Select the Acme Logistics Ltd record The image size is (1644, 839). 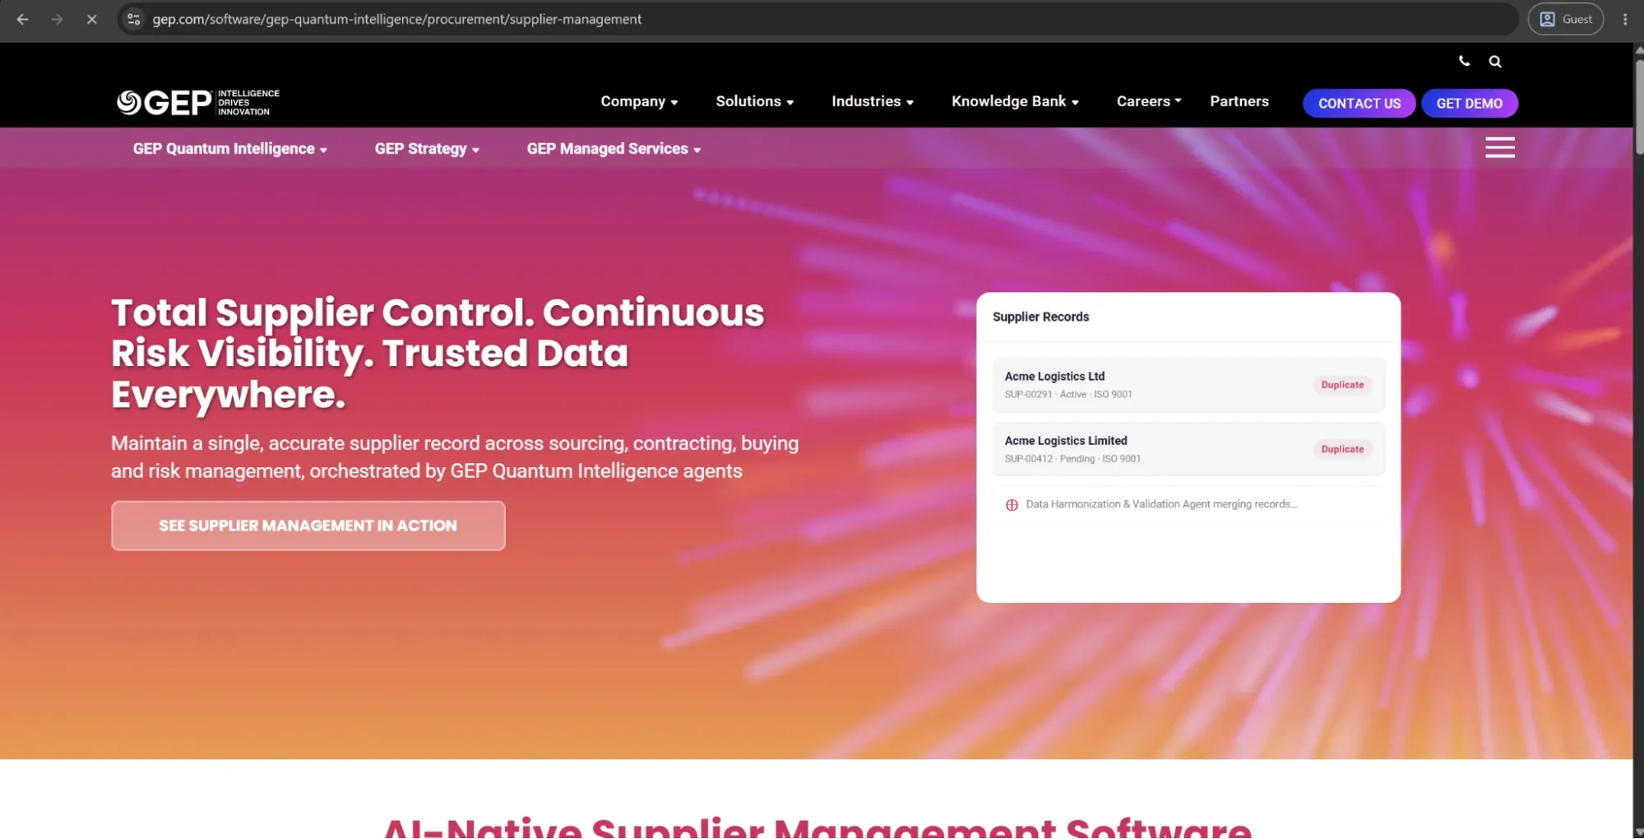pyautogui.click(x=1188, y=385)
